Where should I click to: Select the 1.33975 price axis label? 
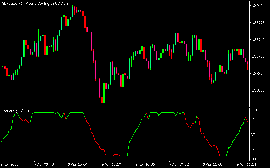(258, 23)
